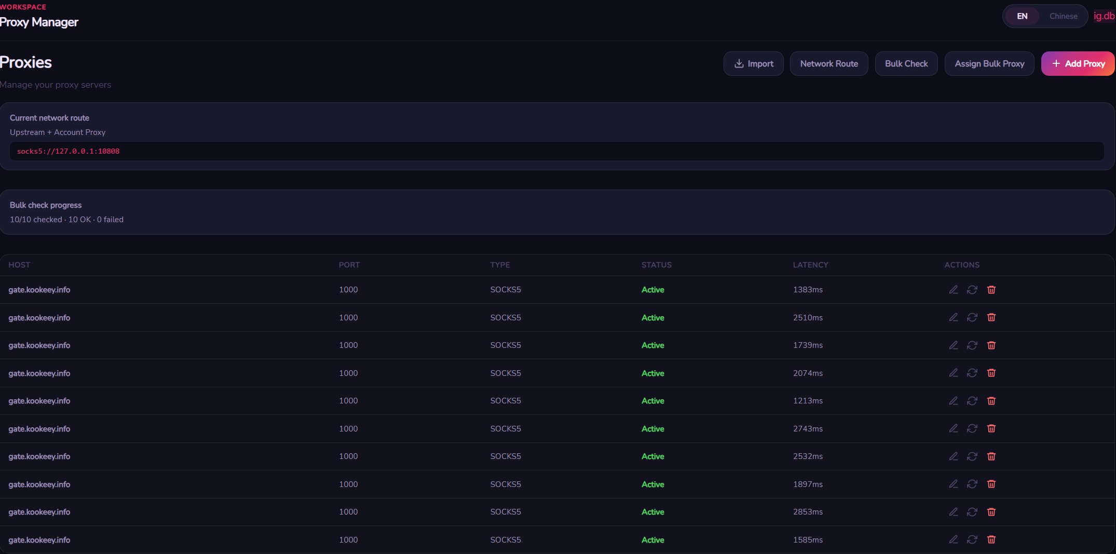Delete the proxy with 1383ms latency

point(991,290)
